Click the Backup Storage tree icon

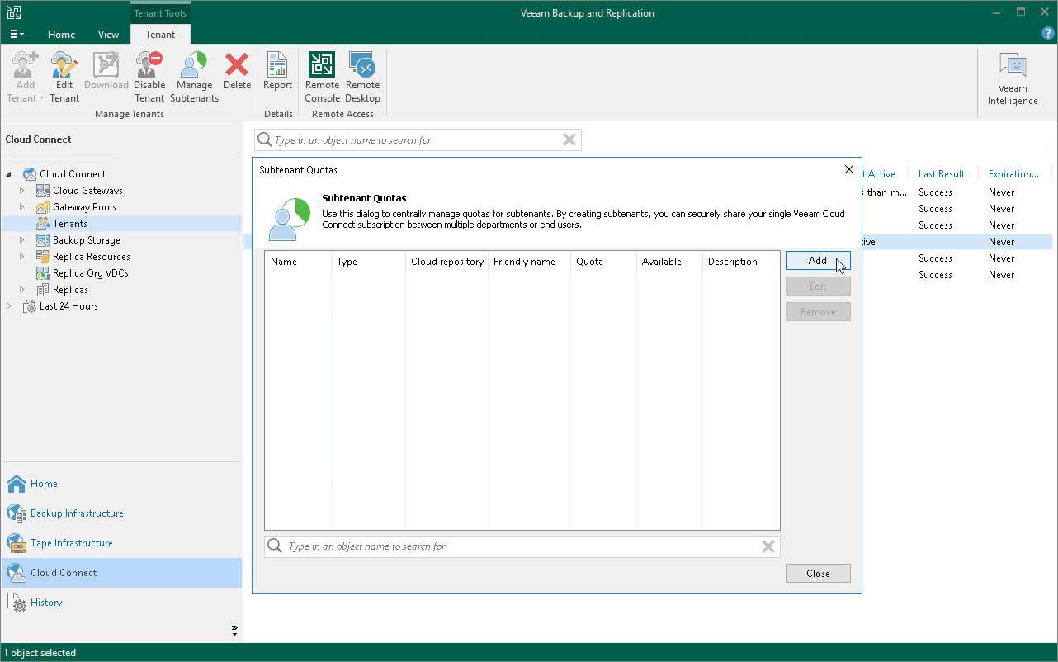(43, 240)
